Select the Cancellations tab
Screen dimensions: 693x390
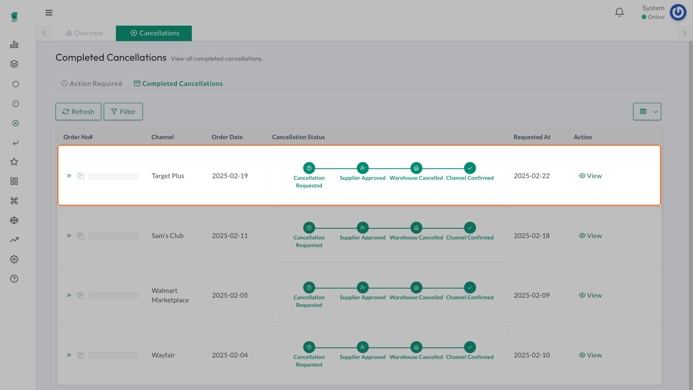(154, 33)
